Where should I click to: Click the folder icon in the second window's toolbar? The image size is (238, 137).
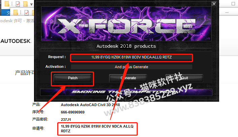click(x=15, y=12)
